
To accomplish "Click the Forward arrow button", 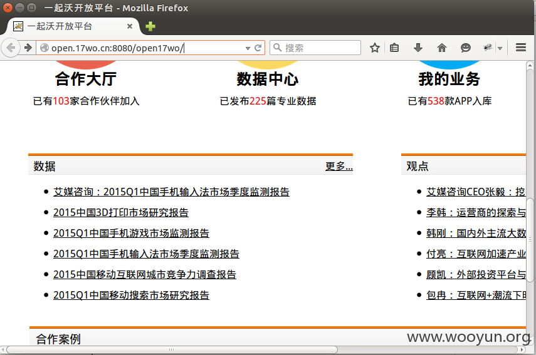I will pos(28,48).
